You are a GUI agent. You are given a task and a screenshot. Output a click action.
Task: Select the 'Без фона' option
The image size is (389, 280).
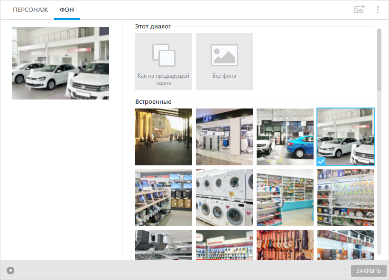pyautogui.click(x=224, y=62)
